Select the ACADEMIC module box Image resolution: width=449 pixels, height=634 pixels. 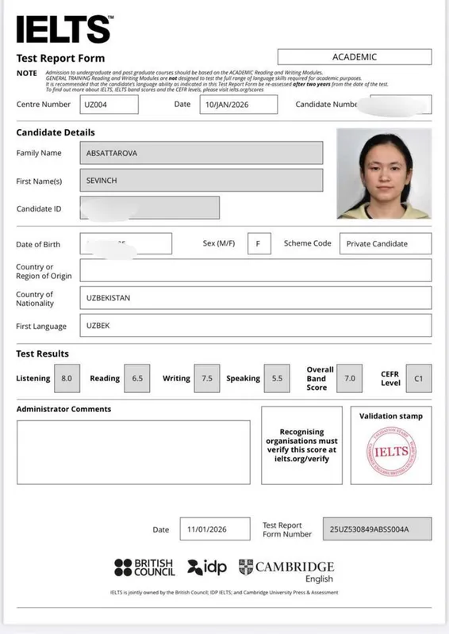[x=355, y=57]
